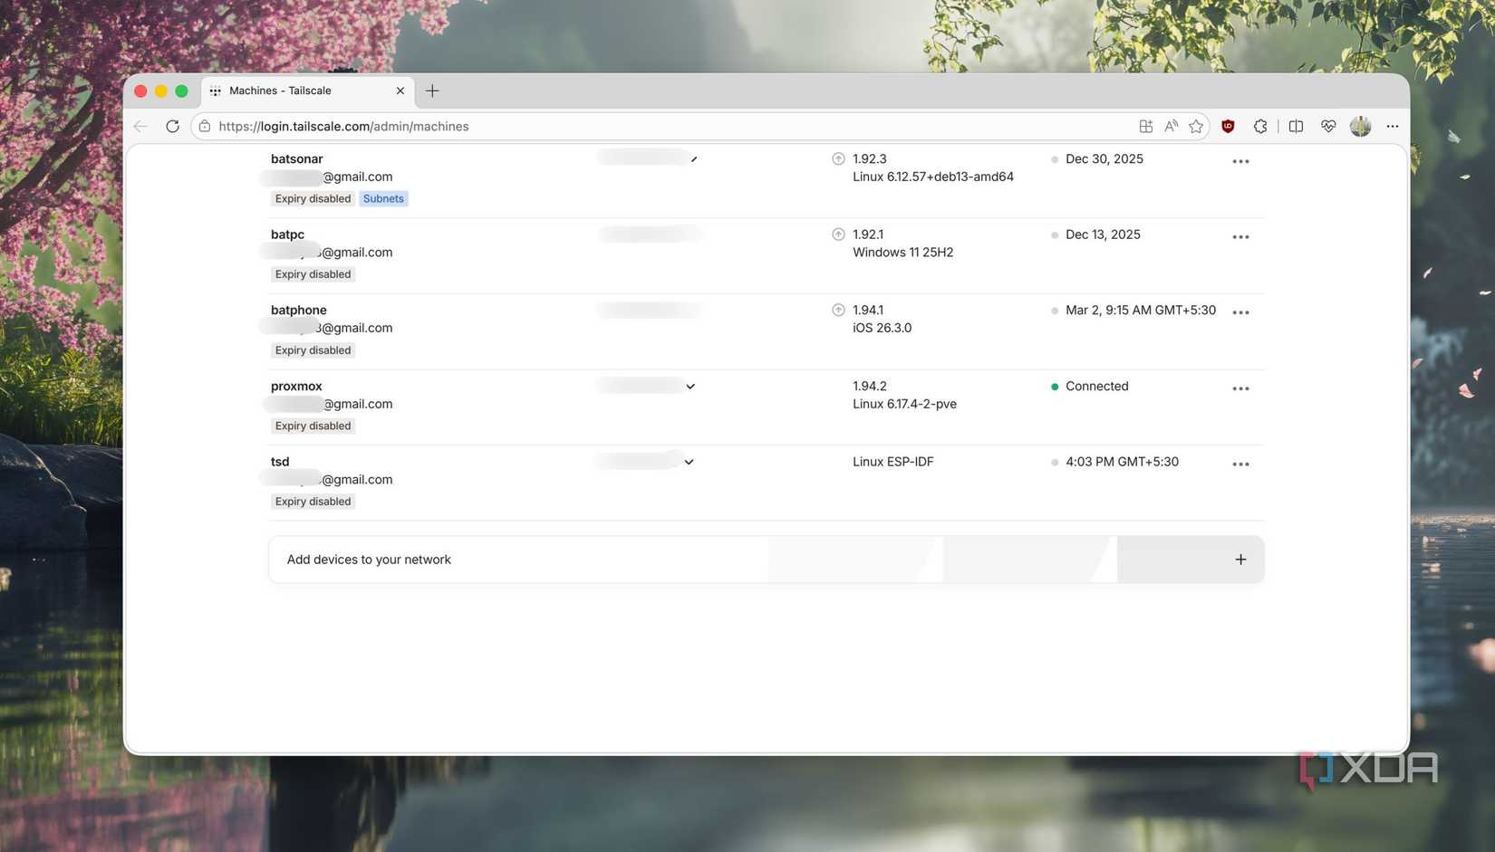The image size is (1495, 852).
Task: Click the Read Aloud icon in the toolbar
Action: 1171,126
